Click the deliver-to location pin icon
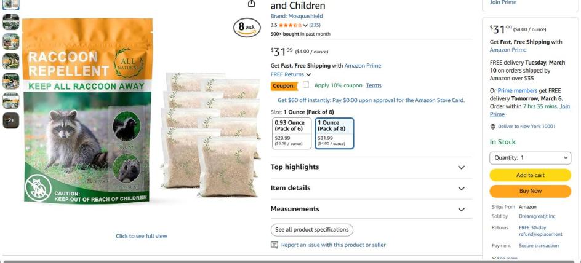The height and width of the screenshot is (263, 581). (x=493, y=127)
